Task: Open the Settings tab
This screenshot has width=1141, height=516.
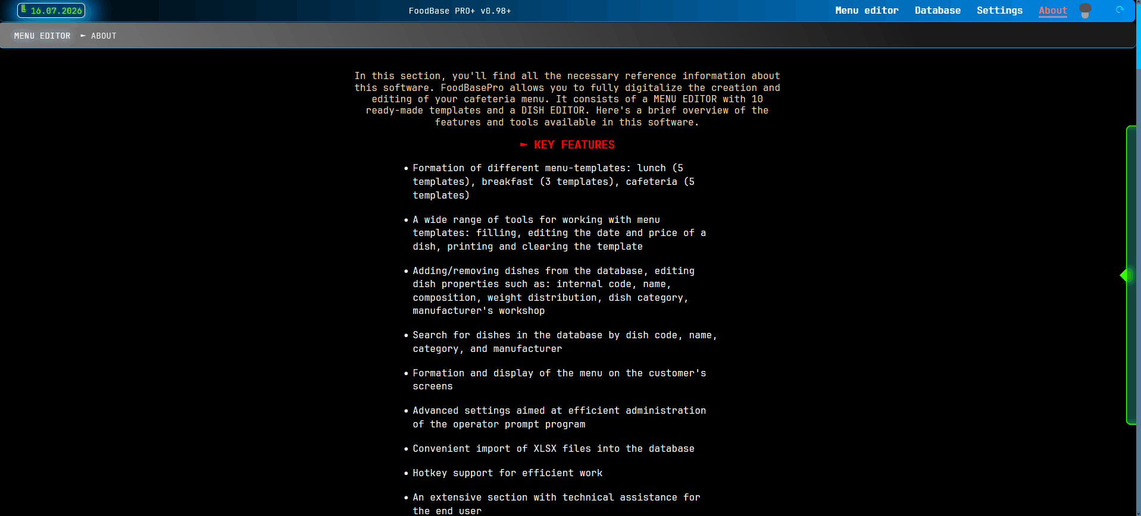Action: coord(999,11)
